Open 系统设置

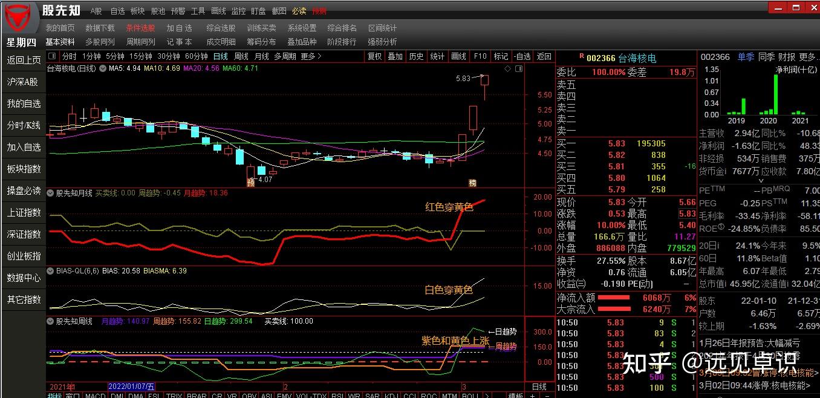click(x=302, y=28)
